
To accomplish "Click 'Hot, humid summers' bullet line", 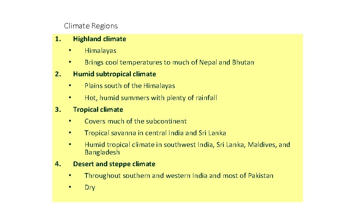I will tap(151, 98).
